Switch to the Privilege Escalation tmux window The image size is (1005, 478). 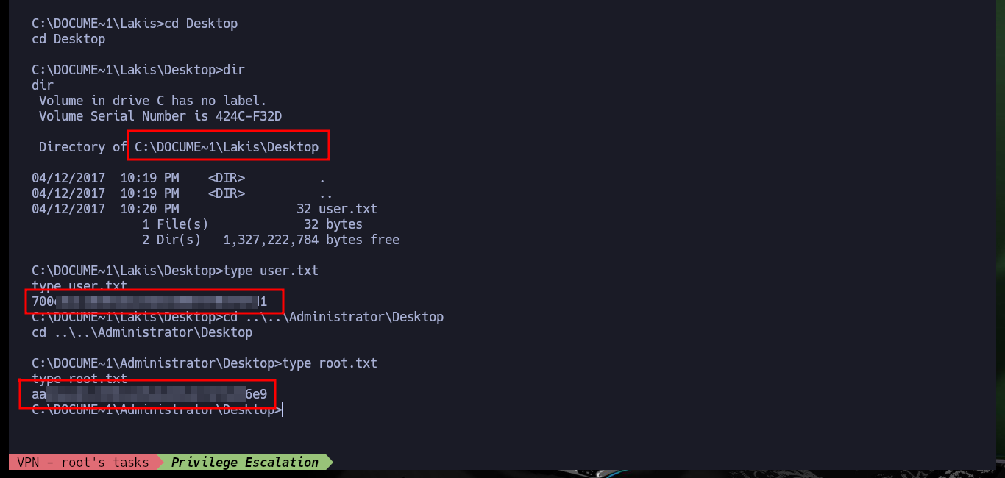point(245,463)
